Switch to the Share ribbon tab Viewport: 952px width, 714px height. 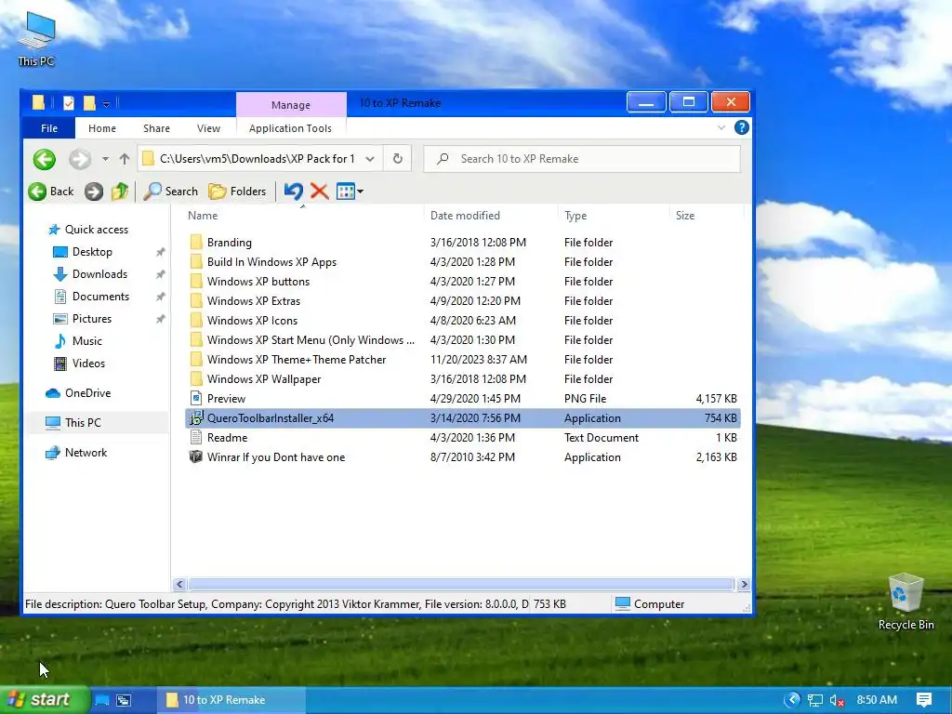156,128
